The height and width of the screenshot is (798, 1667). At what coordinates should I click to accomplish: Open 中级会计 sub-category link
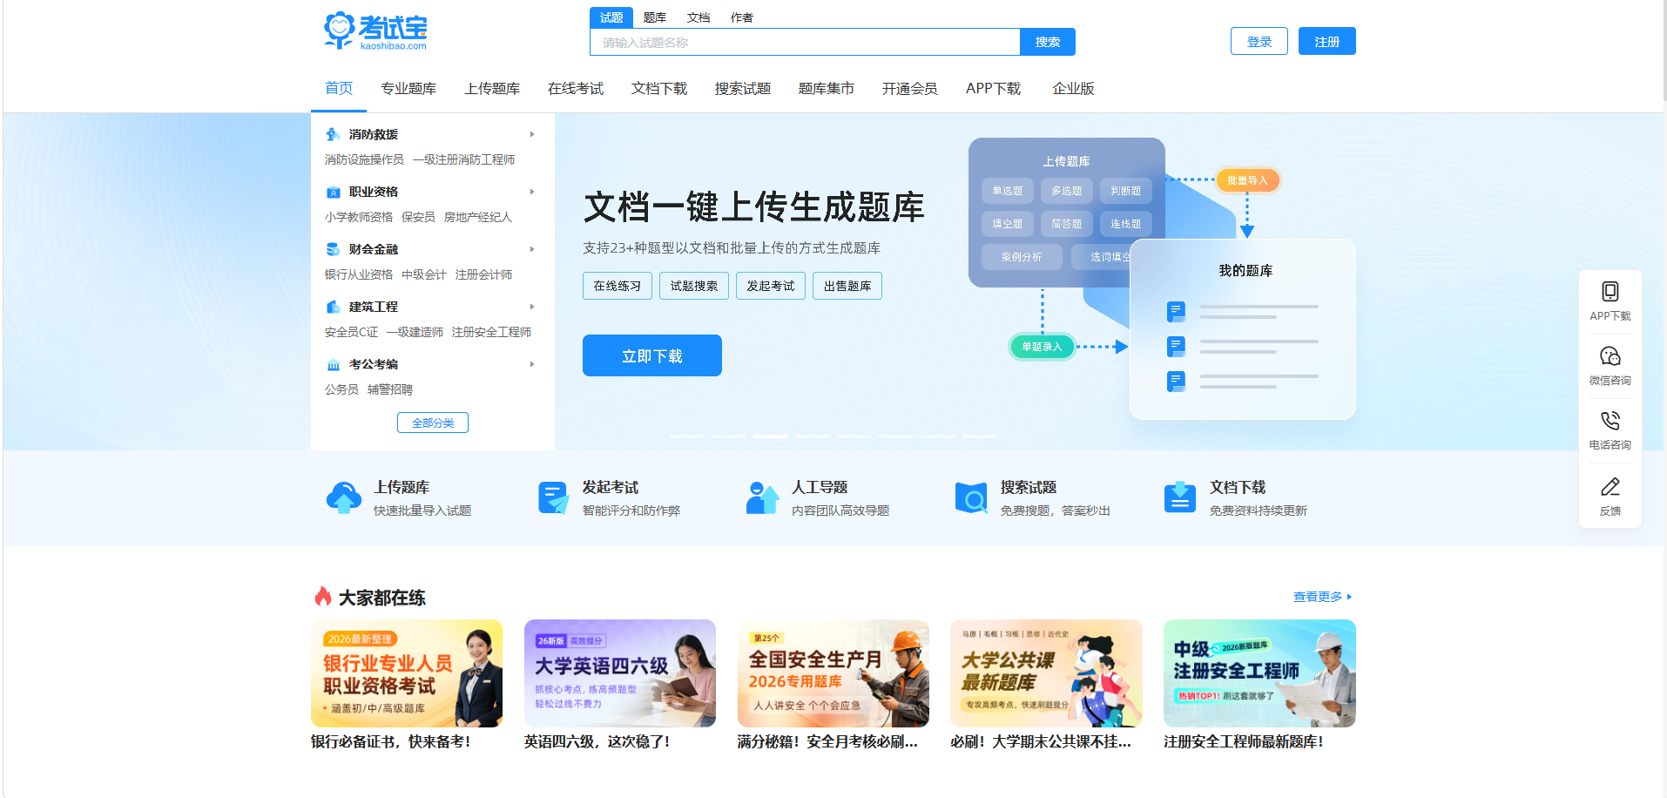[424, 274]
